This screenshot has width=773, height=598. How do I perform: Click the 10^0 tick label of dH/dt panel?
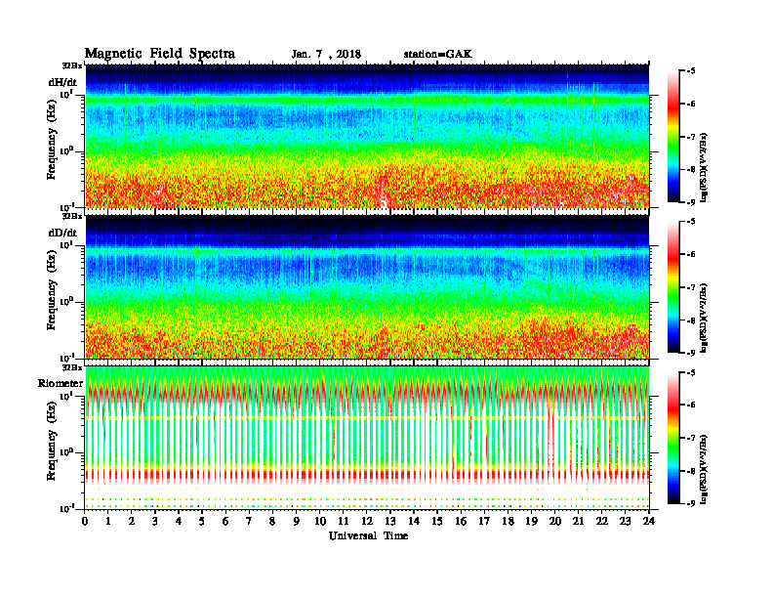(66, 151)
